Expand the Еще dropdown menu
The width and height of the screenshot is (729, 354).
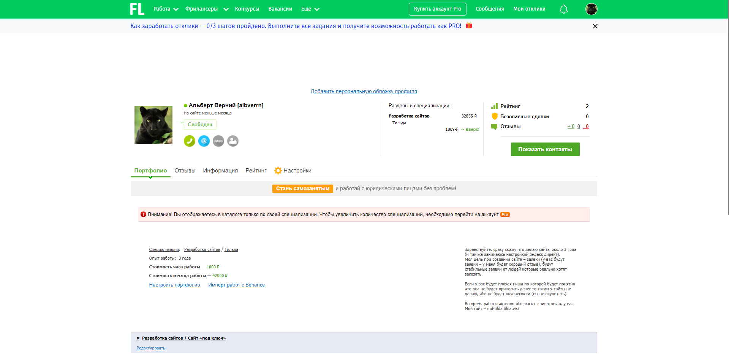(310, 9)
